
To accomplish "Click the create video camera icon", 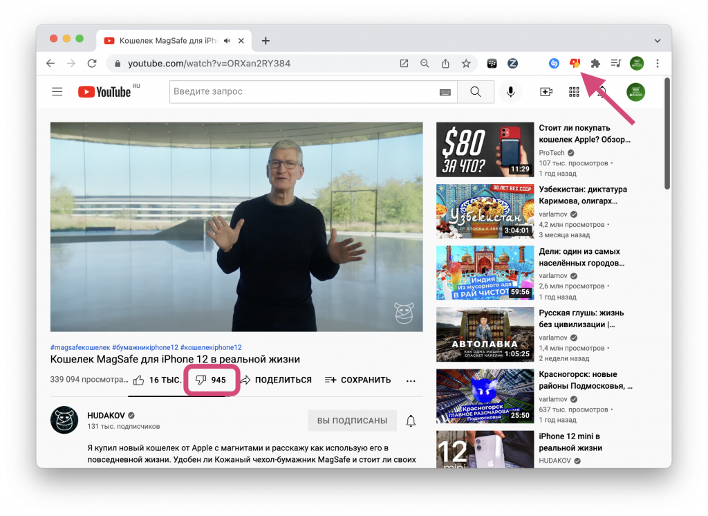I will tap(546, 92).
